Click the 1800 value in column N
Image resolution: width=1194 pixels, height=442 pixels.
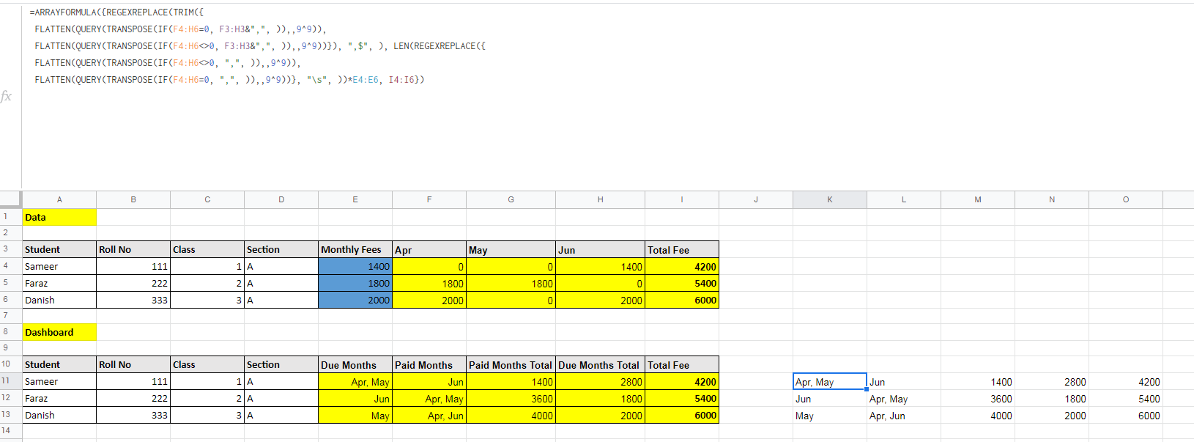(x=1052, y=399)
